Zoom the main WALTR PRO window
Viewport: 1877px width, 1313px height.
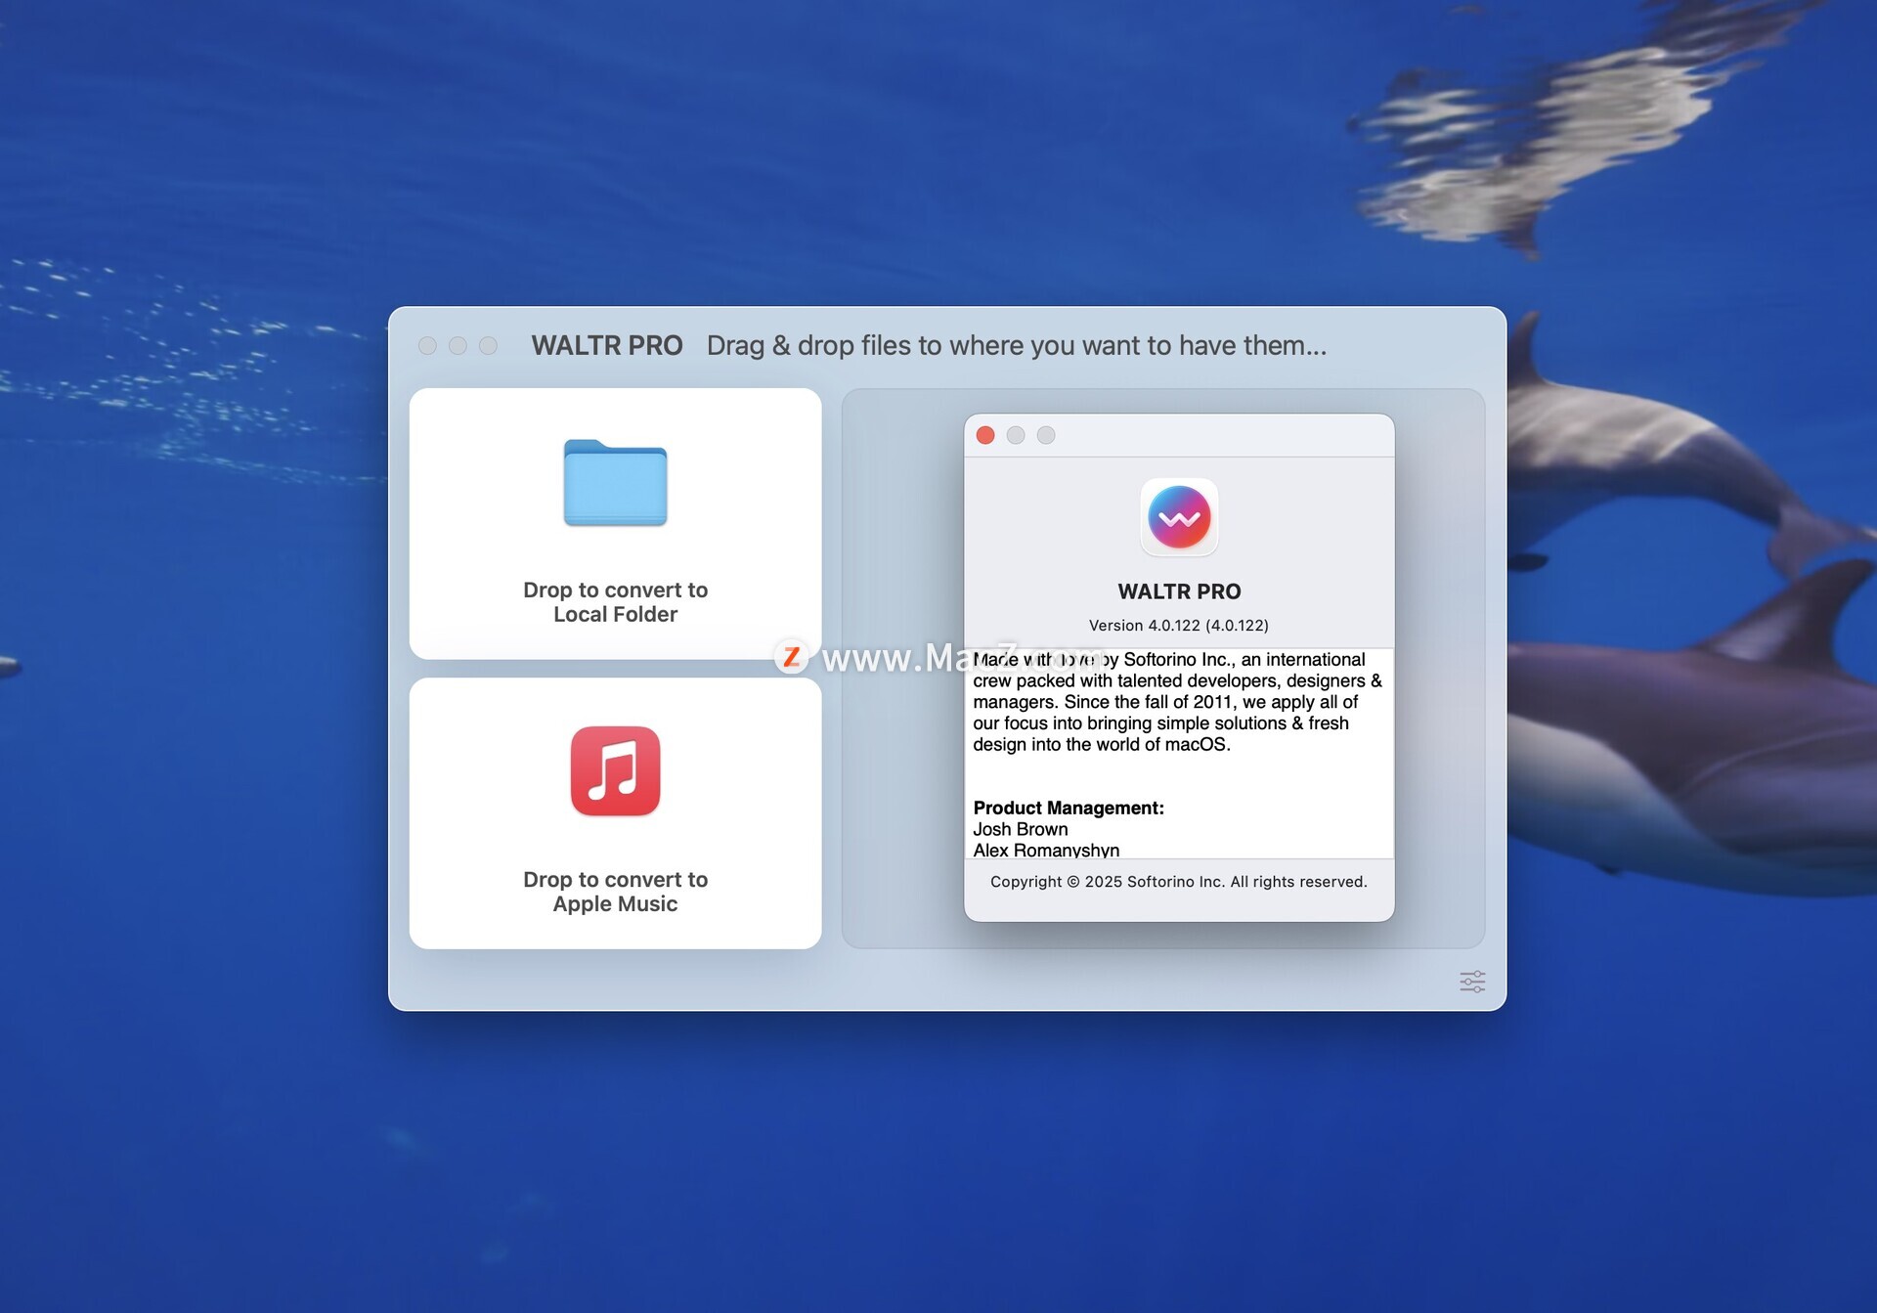(488, 346)
